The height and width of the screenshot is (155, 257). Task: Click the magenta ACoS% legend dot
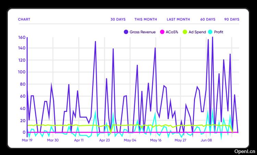click(162, 32)
